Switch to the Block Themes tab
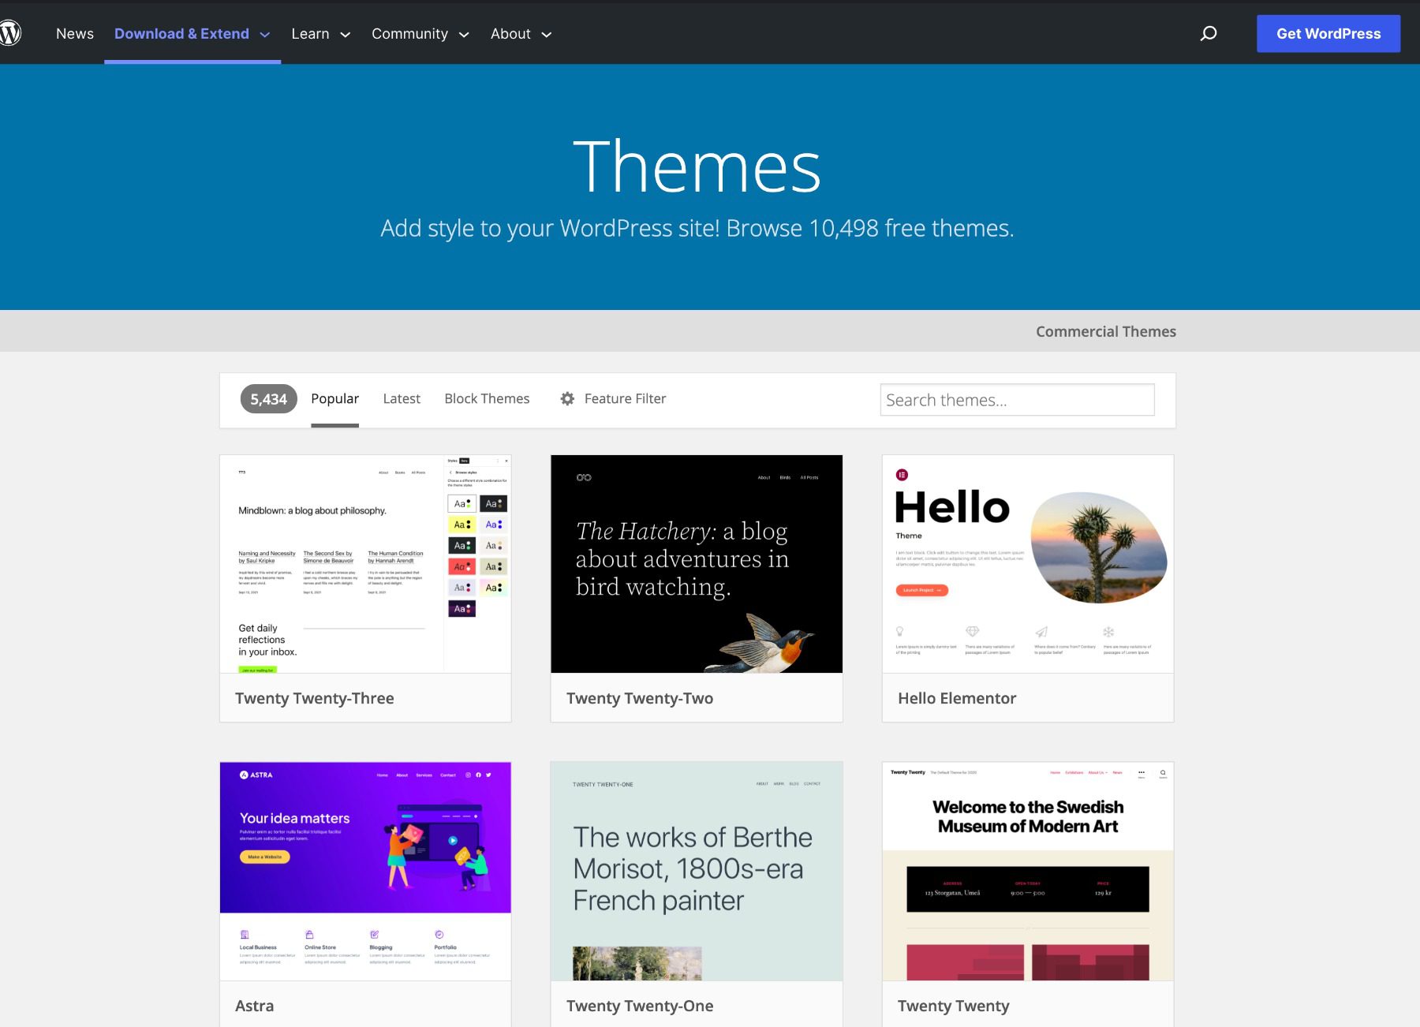 [x=487, y=398]
